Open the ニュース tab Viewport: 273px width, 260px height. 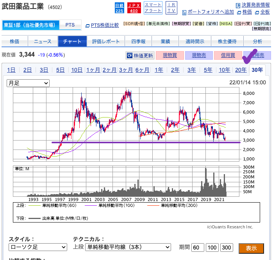coord(43,41)
